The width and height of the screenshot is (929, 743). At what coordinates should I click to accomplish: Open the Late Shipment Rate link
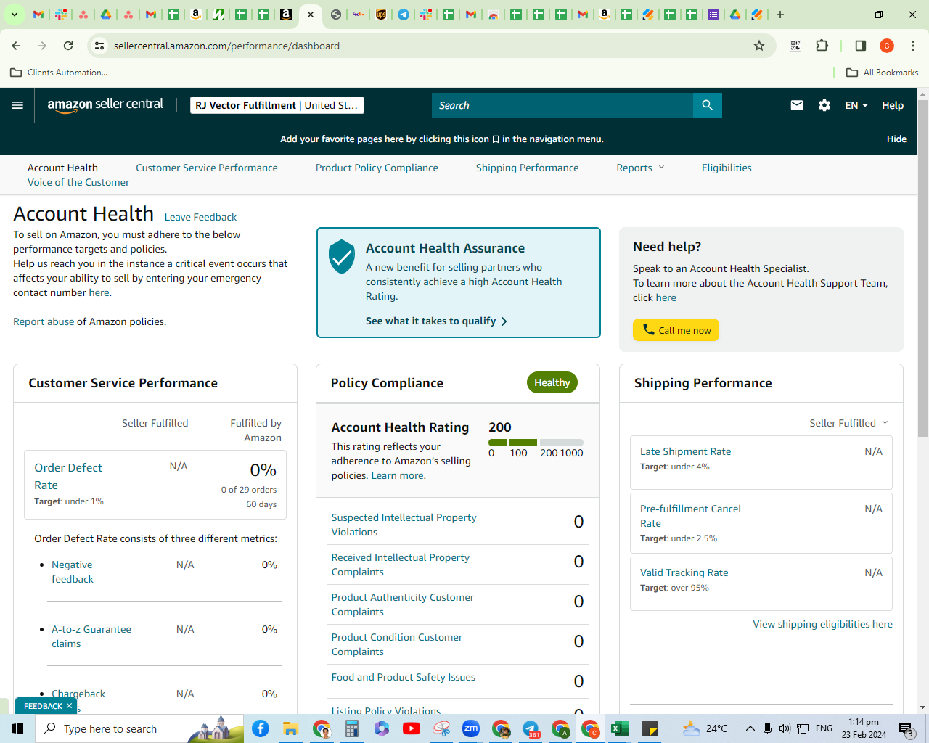point(685,451)
